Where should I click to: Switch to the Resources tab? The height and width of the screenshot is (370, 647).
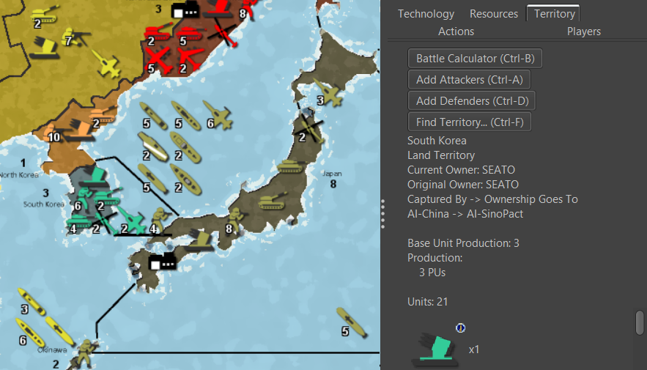pos(493,14)
